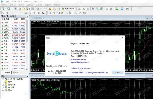
Task: Toggle chart Auto Scroll icon
Action: pos(107,9)
